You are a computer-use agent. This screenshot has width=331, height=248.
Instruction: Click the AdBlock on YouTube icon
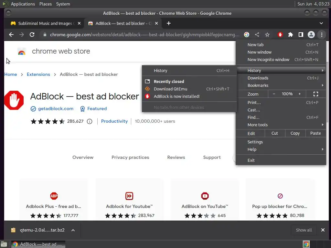pos(205,196)
